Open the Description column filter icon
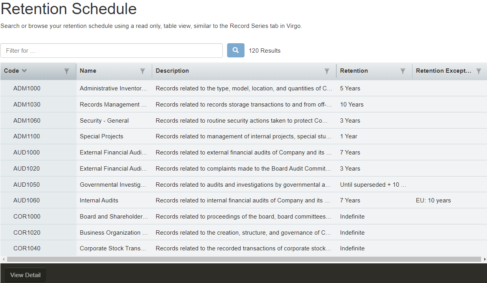Screen dimensions: 487x283 tap(327, 71)
